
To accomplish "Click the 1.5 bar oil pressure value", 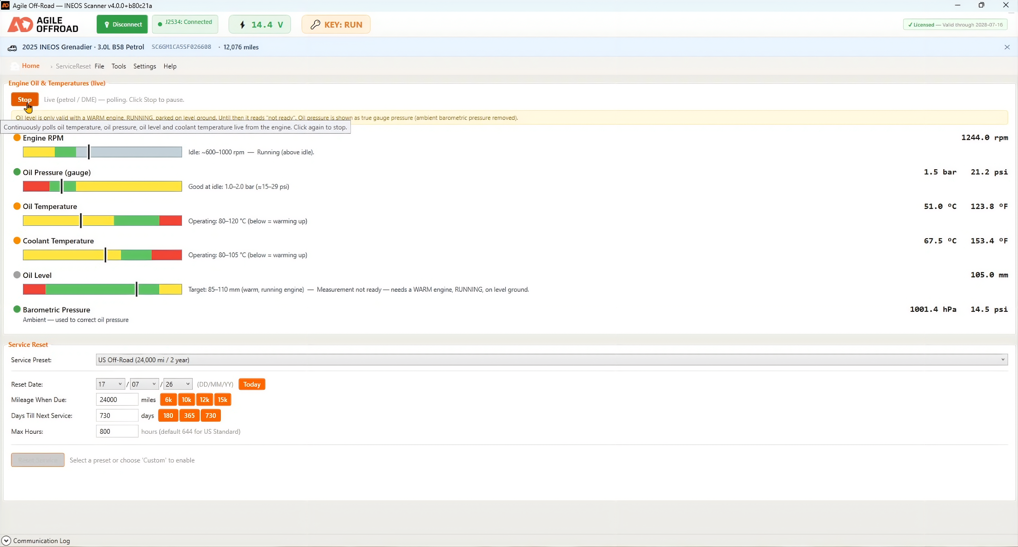I will [x=940, y=172].
